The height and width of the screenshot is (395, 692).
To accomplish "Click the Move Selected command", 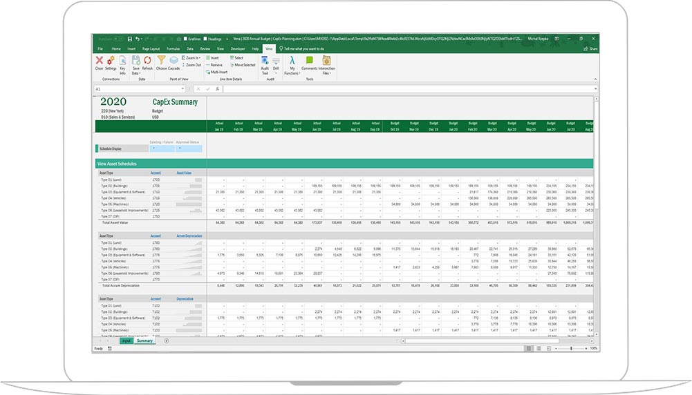I will click(x=243, y=65).
